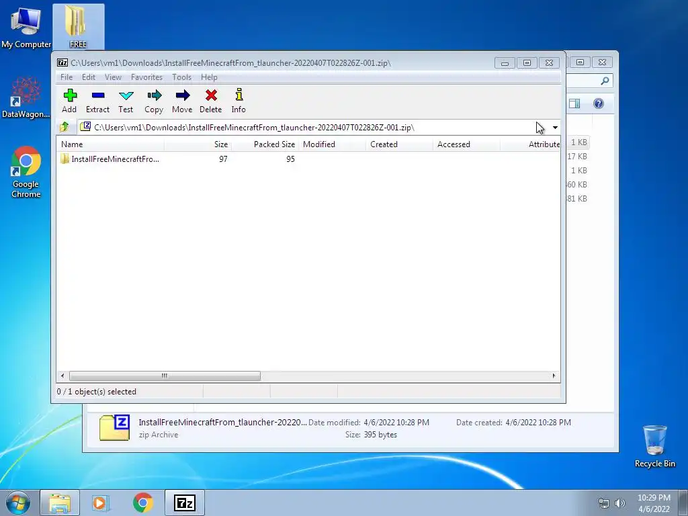Click the Extract toolbar icon
This screenshot has width=688, height=516.
coord(98,101)
